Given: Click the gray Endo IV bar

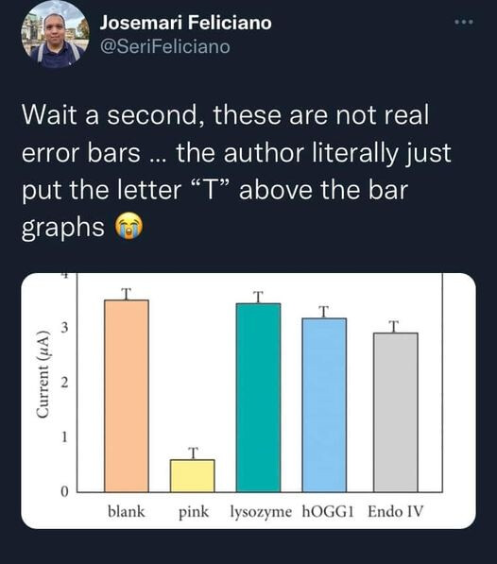Looking at the screenshot, I should pos(396,412).
